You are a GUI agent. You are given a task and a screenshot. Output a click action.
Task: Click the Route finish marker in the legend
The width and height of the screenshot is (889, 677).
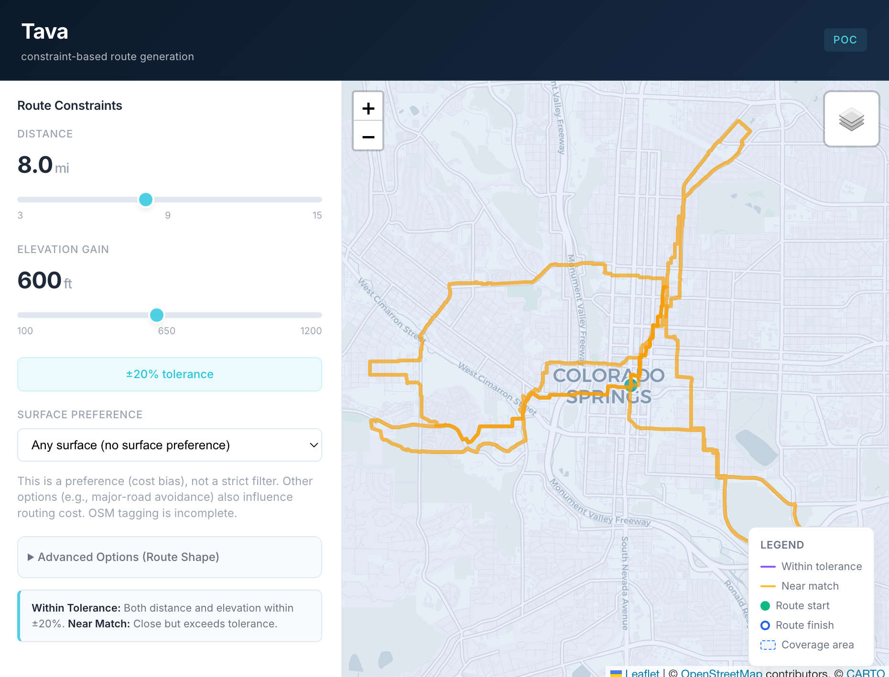click(766, 625)
